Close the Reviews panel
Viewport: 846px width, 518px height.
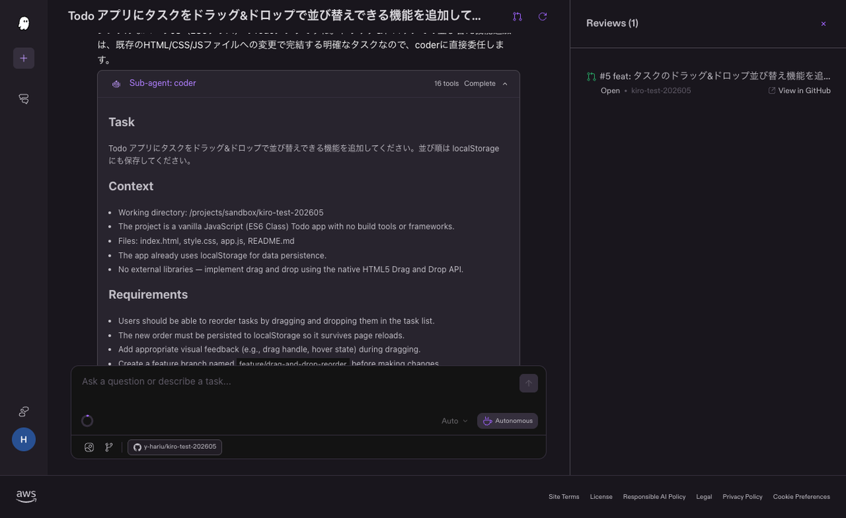823,23
